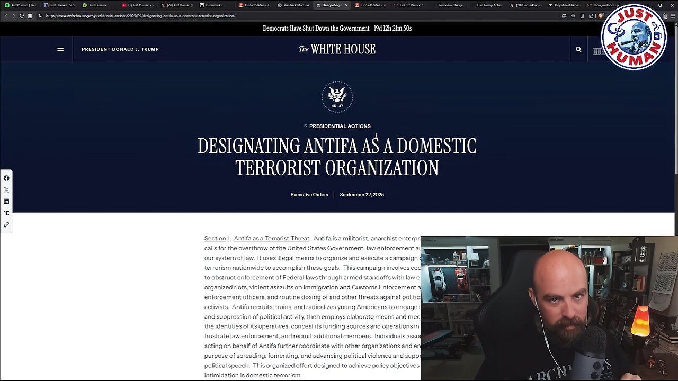678x381 pixels.
Task: Open the browser main menu icon
Action: pyautogui.click(x=672, y=16)
